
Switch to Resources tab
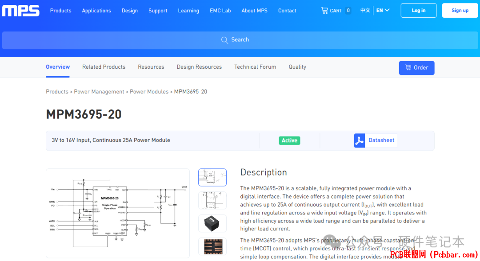151,67
